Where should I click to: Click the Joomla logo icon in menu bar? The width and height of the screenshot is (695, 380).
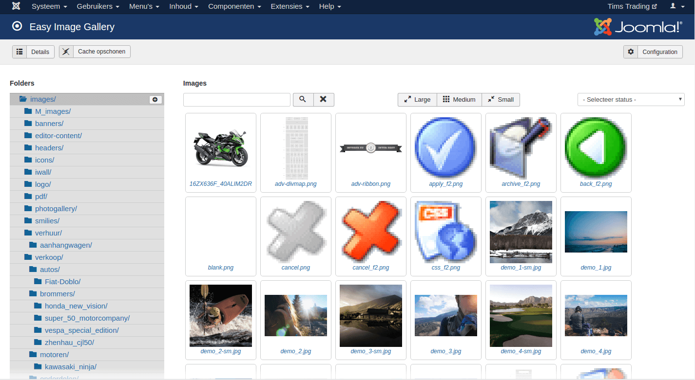point(16,6)
